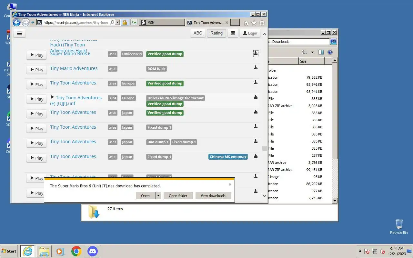This screenshot has width=413, height=258.
Task: Download the Japan Verified good dump row
Action: (256, 112)
